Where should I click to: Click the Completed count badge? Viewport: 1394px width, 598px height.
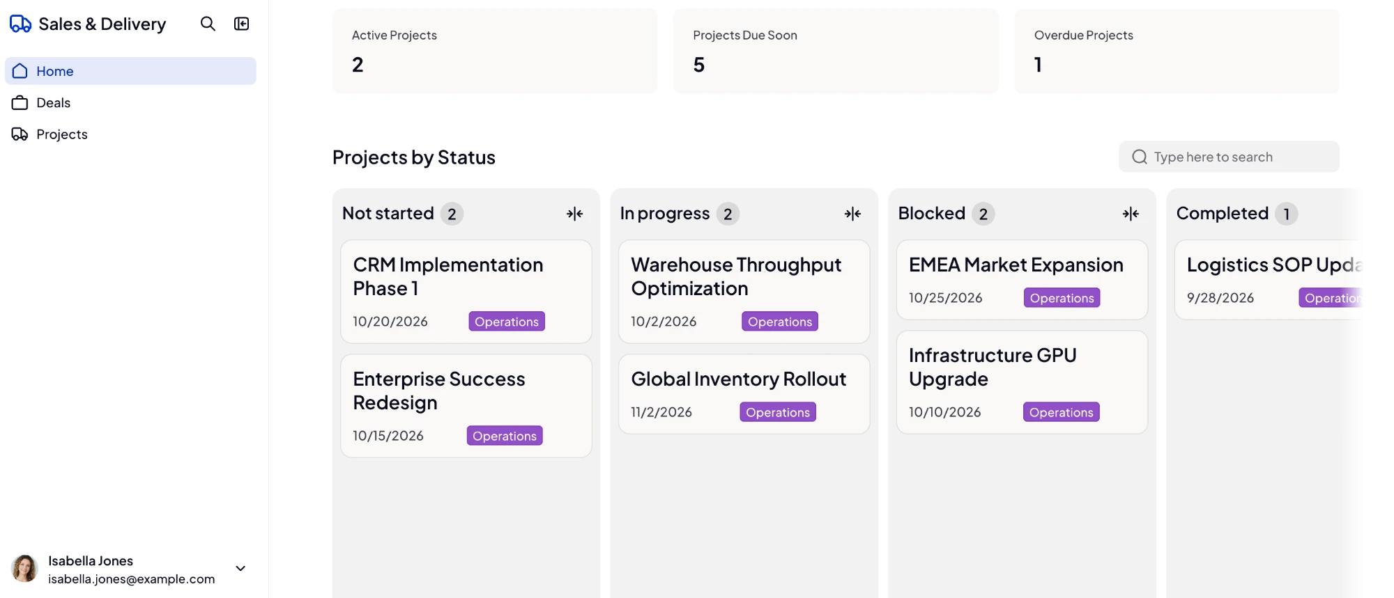point(1287,214)
